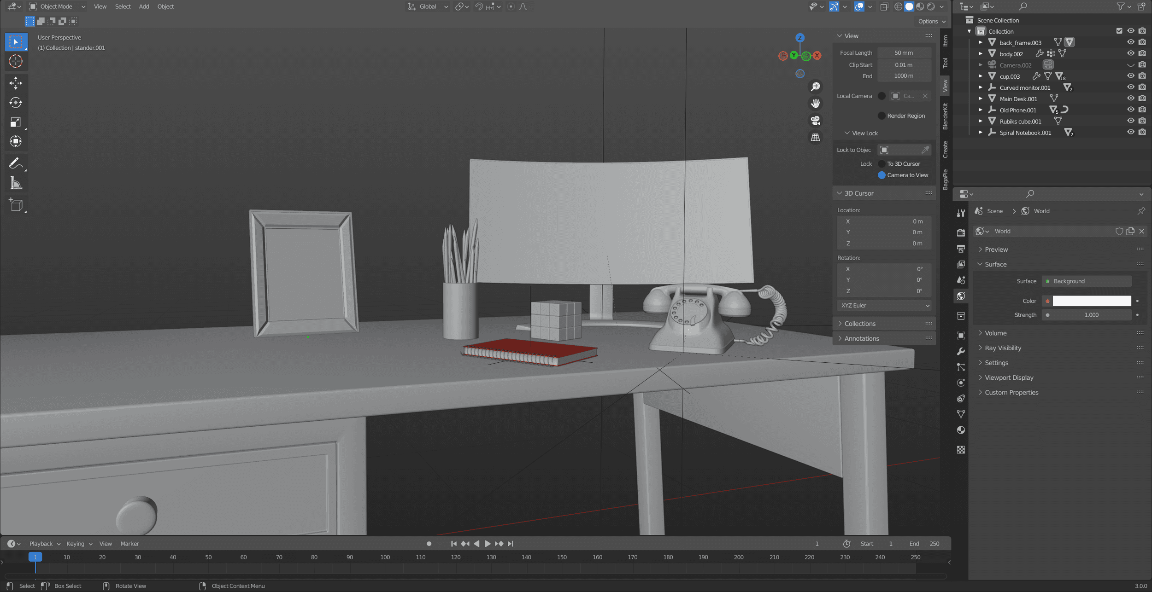
Task: Choose the Measure ruler tool
Action: pyautogui.click(x=16, y=183)
